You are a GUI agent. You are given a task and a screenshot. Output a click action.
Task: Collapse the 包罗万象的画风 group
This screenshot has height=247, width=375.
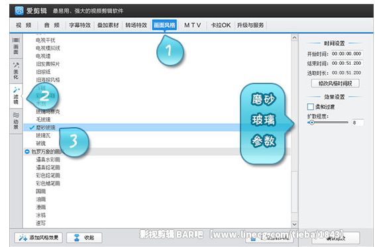(x=27, y=152)
